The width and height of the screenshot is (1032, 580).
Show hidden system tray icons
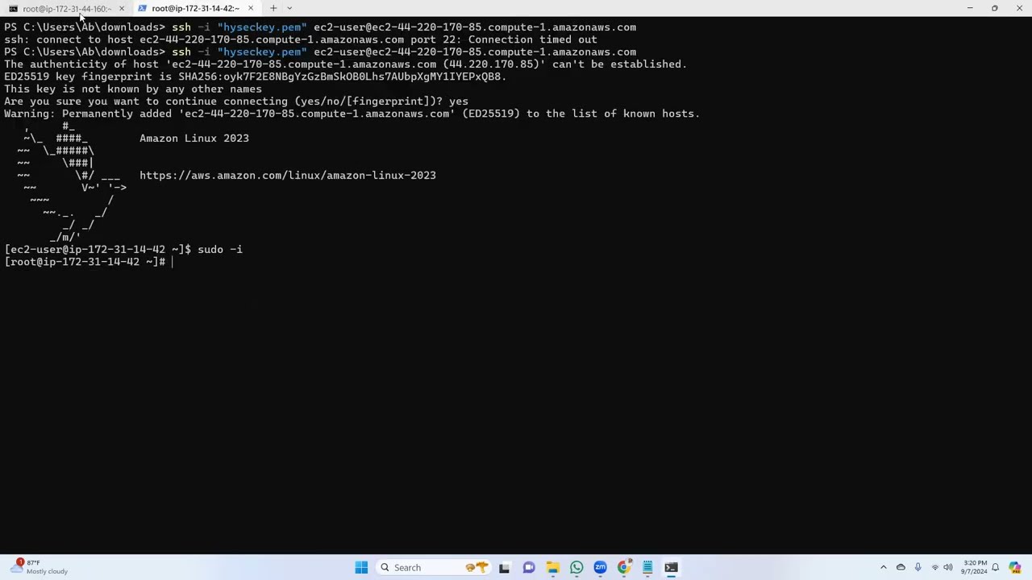point(883,568)
